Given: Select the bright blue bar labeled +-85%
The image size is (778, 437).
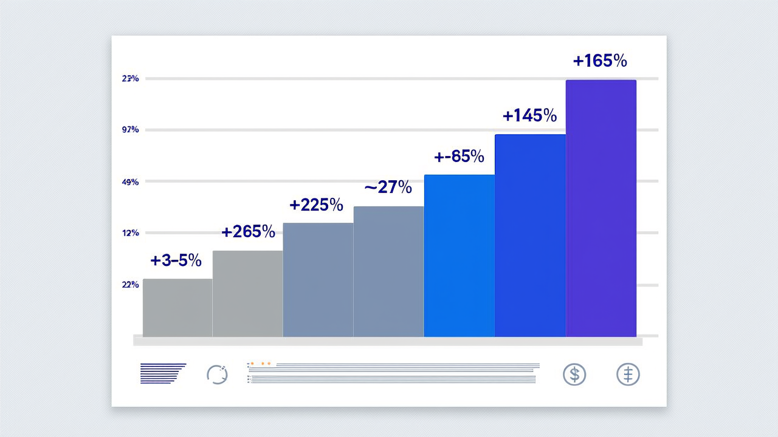Looking at the screenshot, I should (460, 256).
